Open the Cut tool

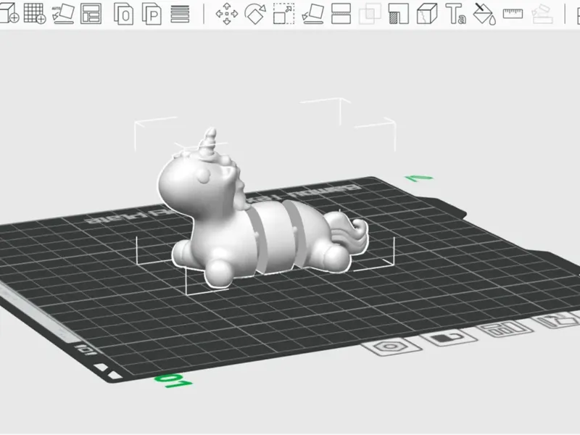click(341, 14)
